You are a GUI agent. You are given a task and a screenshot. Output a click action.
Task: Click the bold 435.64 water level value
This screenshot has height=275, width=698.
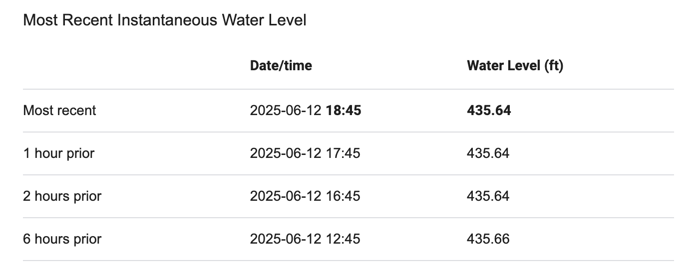[x=489, y=110]
